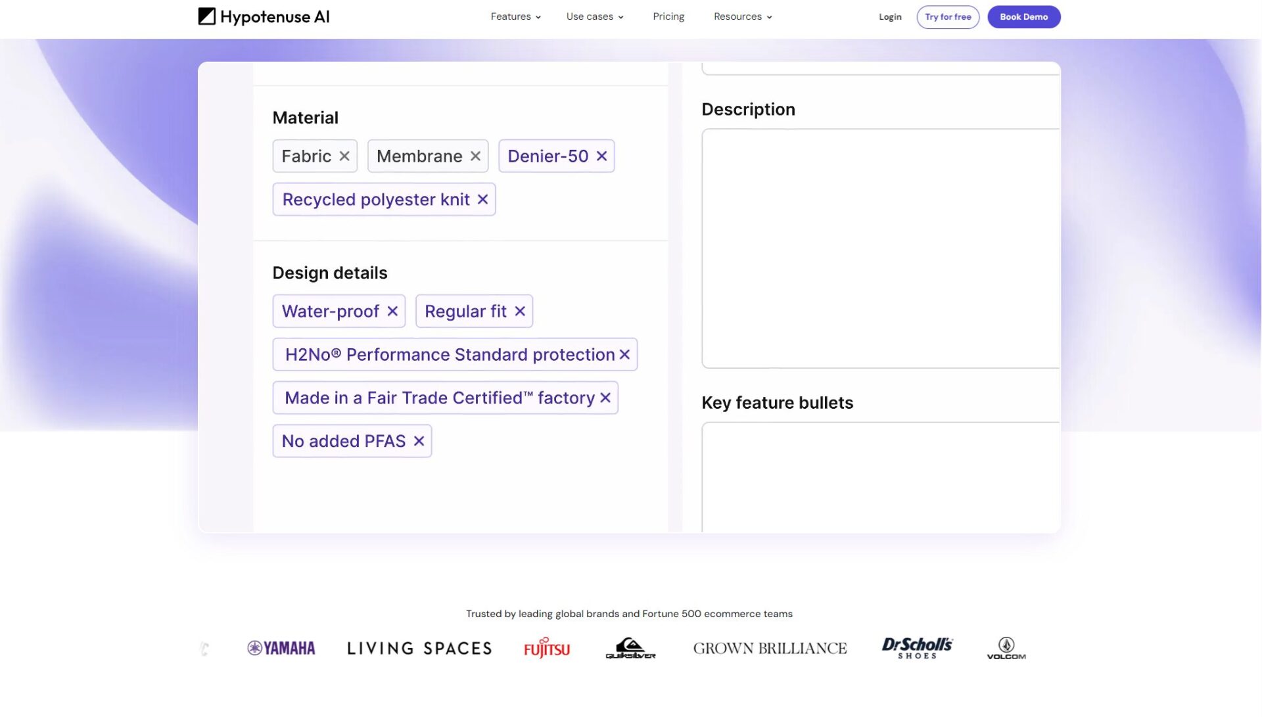Remove the Water-proof design tag
This screenshot has width=1262, height=717.
[392, 312]
